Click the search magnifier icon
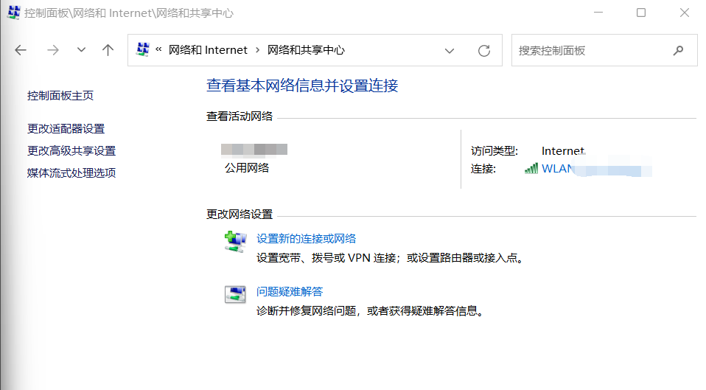Image resolution: width=706 pixels, height=390 pixels. coord(678,51)
